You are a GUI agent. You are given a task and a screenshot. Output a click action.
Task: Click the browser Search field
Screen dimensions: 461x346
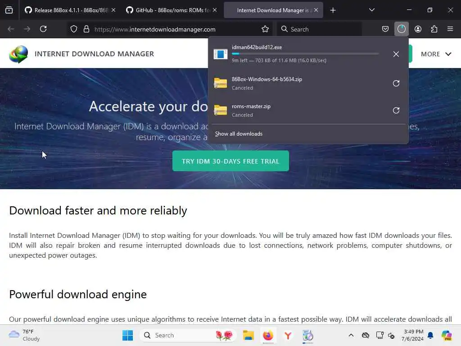coord(319,29)
